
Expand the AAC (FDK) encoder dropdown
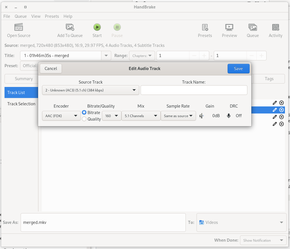[x=61, y=116]
